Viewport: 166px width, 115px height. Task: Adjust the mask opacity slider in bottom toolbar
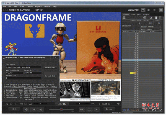pos(40,104)
